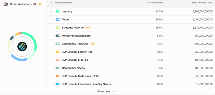Toggle JUP Launch: Immediate Liquidity Needs switch

pos(58,84)
